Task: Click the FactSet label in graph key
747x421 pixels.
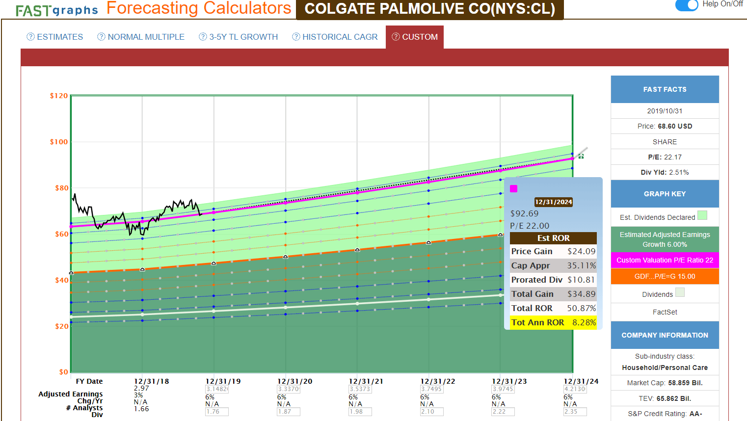Action: (x=665, y=312)
